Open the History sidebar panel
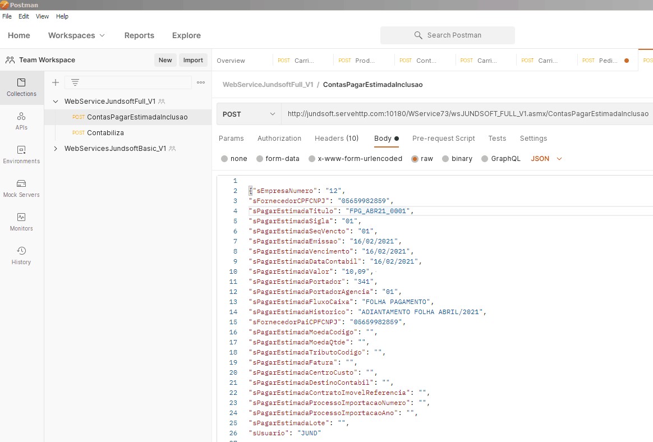Image resolution: width=653 pixels, height=442 pixels. (21, 256)
